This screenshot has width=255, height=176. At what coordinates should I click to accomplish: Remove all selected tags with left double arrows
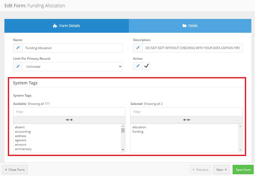coord(186,120)
